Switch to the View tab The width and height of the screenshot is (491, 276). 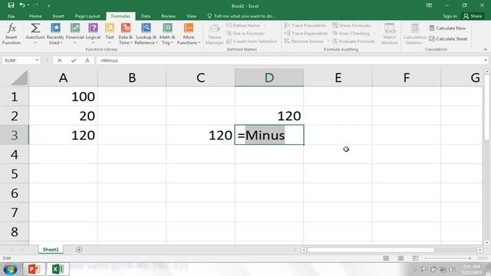pyautogui.click(x=191, y=16)
